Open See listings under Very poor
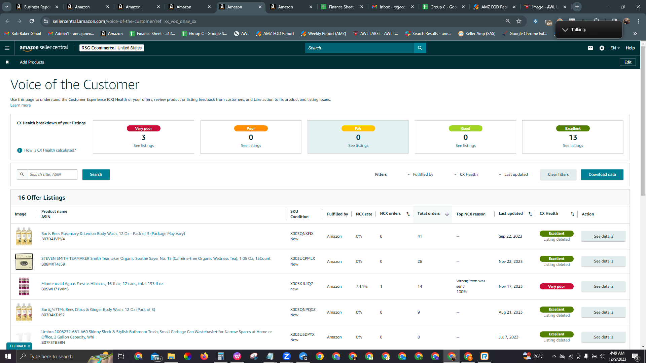This screenshot has width=646, height=363. tap(144, 146)
